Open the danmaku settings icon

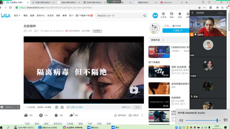(x=62, y=107)
